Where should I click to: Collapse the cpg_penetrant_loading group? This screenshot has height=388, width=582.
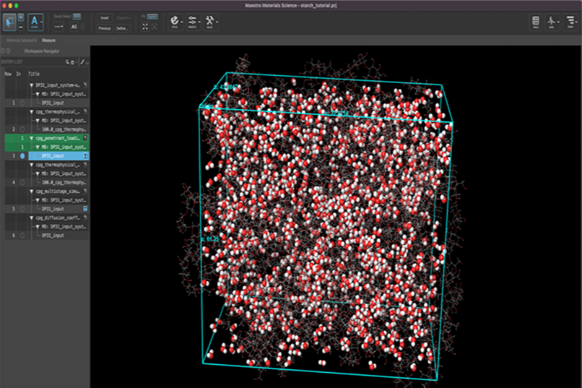click(32, 137)
